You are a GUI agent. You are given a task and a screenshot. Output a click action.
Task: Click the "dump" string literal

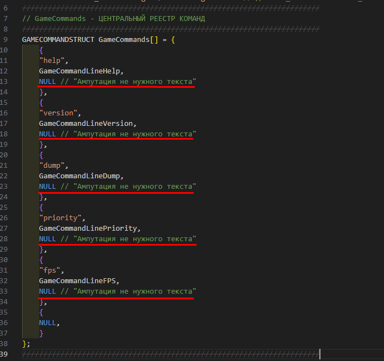[x=52, y=166]
